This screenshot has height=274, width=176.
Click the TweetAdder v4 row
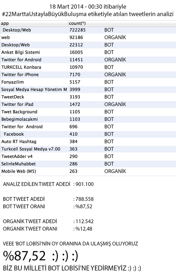coord(88,157)
